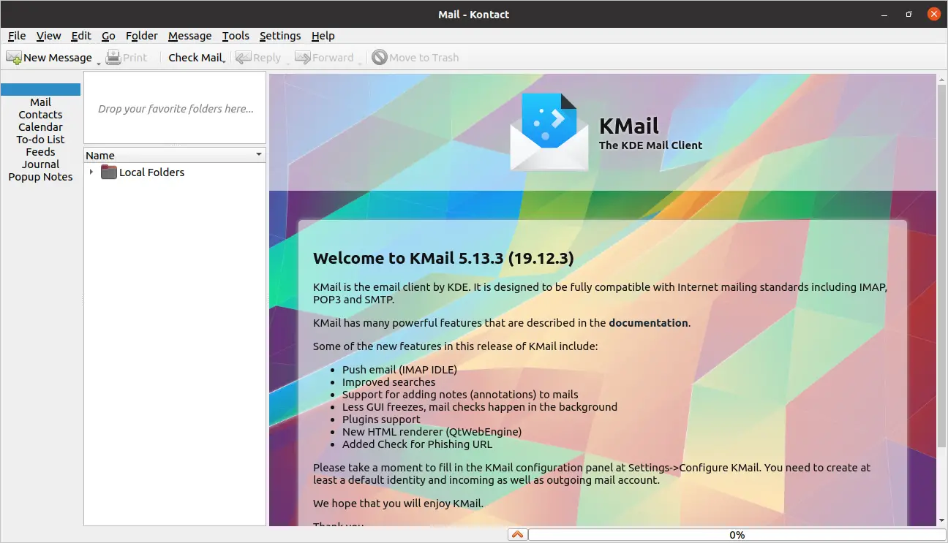
Task: Click the 'Improved searches' list item
Action: pyautogui.click(x=388, y=382)
